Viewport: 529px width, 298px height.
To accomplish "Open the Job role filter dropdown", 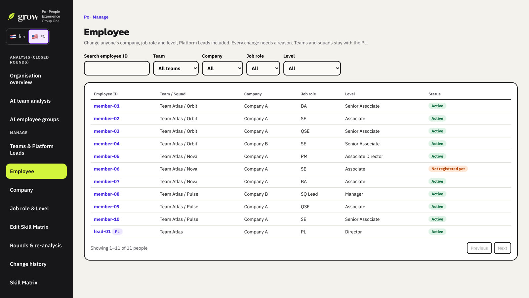I will [263, 68].
